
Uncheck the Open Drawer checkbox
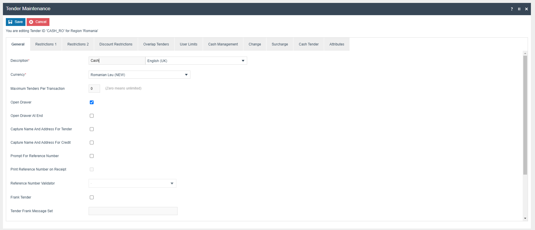pos(92,102)
